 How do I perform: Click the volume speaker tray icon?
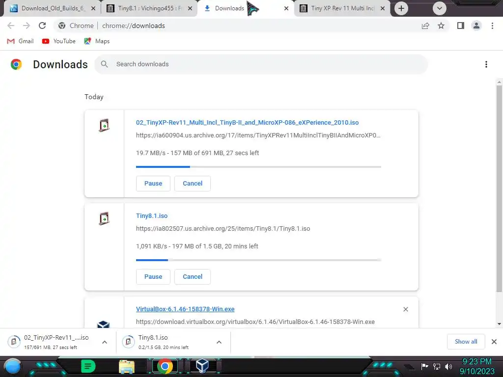coord(448,366)
